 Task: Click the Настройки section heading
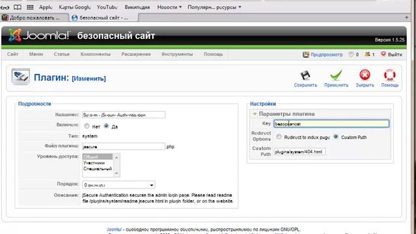coord(263,104)
